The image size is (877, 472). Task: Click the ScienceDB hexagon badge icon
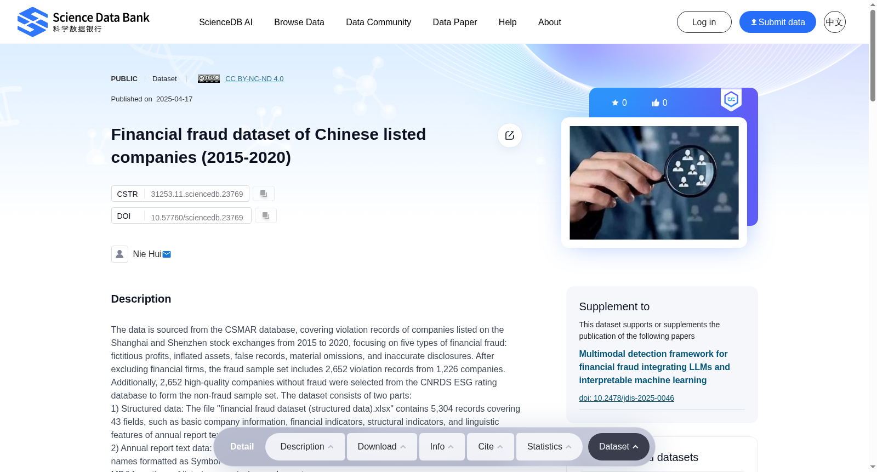point(731,99)
